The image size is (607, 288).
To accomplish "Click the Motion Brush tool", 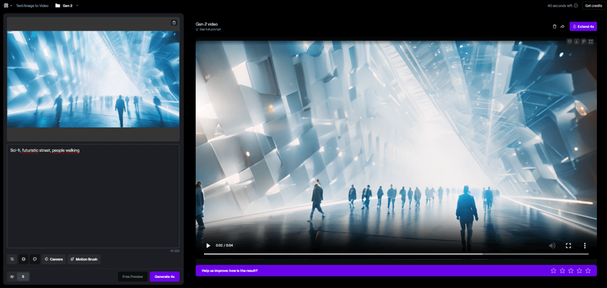I will 84,259.
